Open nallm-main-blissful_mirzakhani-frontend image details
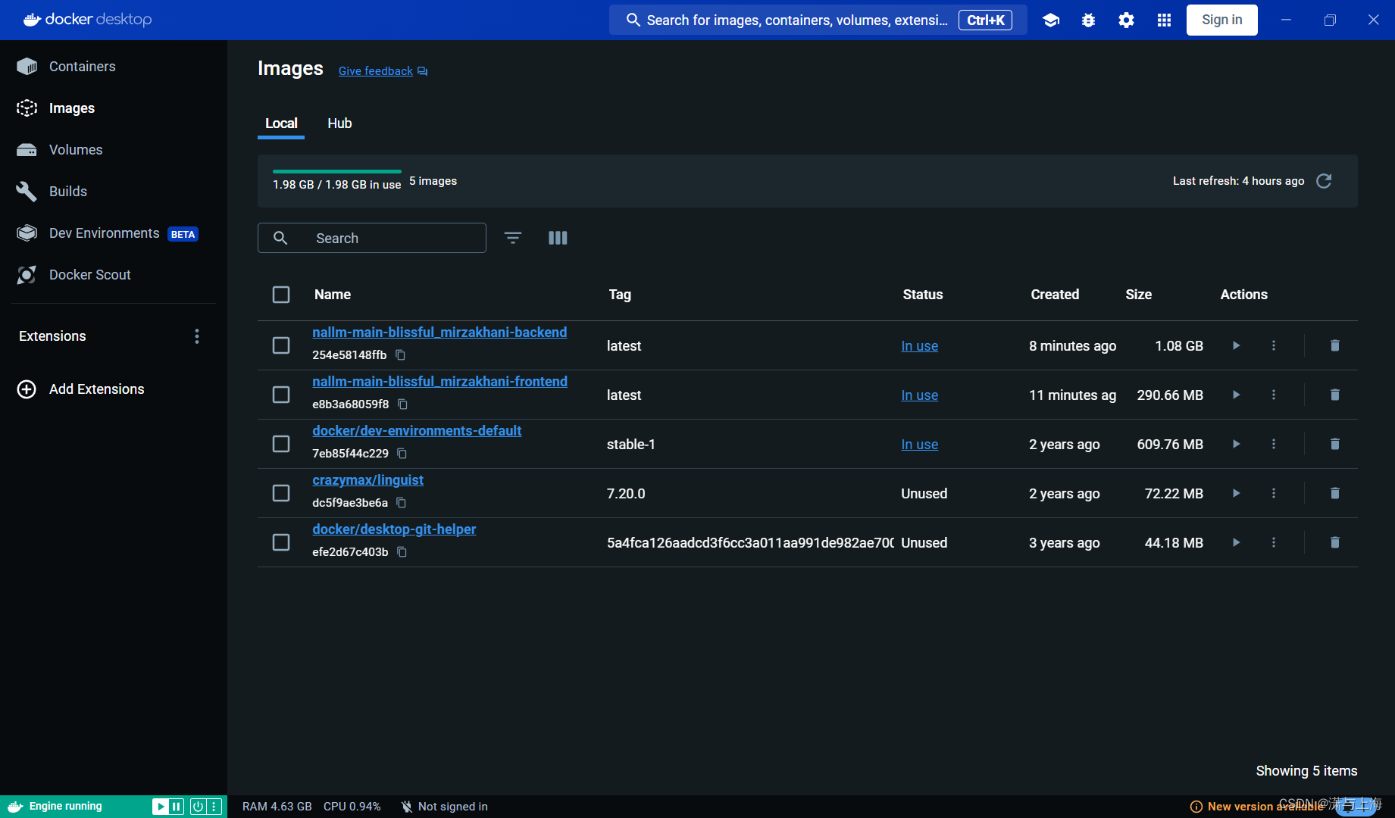Viewport: 1395px width, 818px height. [x=439, y=382]
